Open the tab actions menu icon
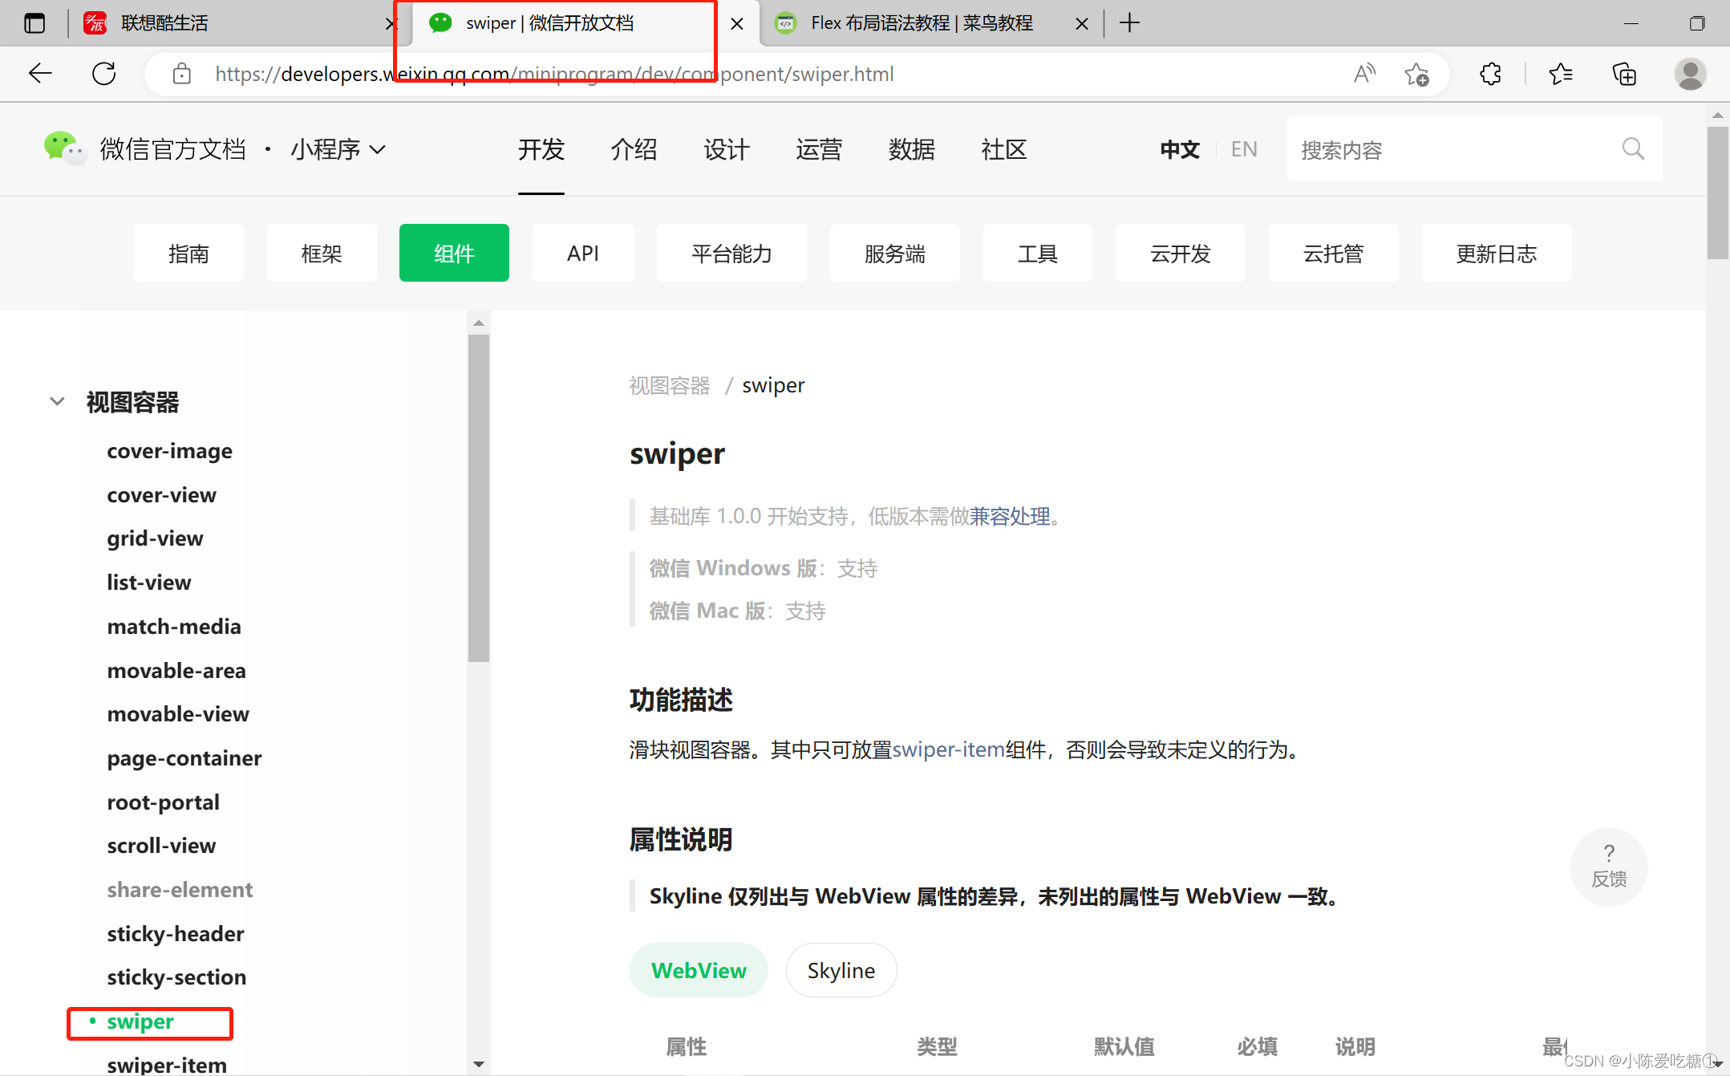 click(34, 23)
